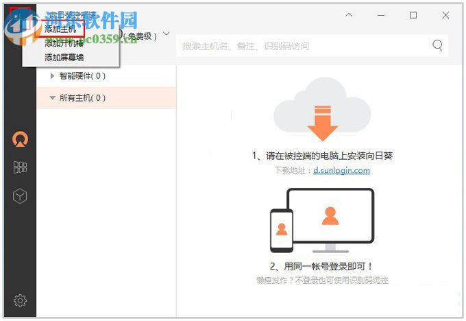Click the cloud download illustration
Image resolution: width=466 pixels, height=321 pixels.
[x=323, y=109]
